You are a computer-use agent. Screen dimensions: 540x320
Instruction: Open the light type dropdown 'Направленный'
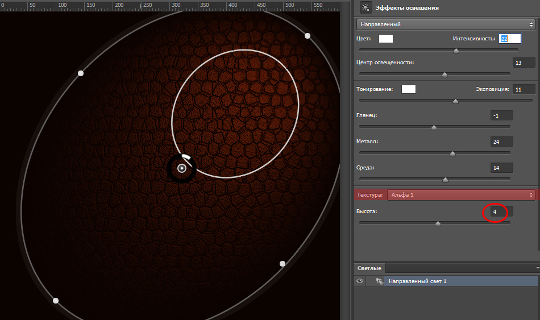click(x=445, y=24)
